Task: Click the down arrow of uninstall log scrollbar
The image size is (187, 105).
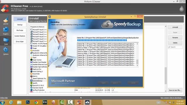Action: (137, 65)
